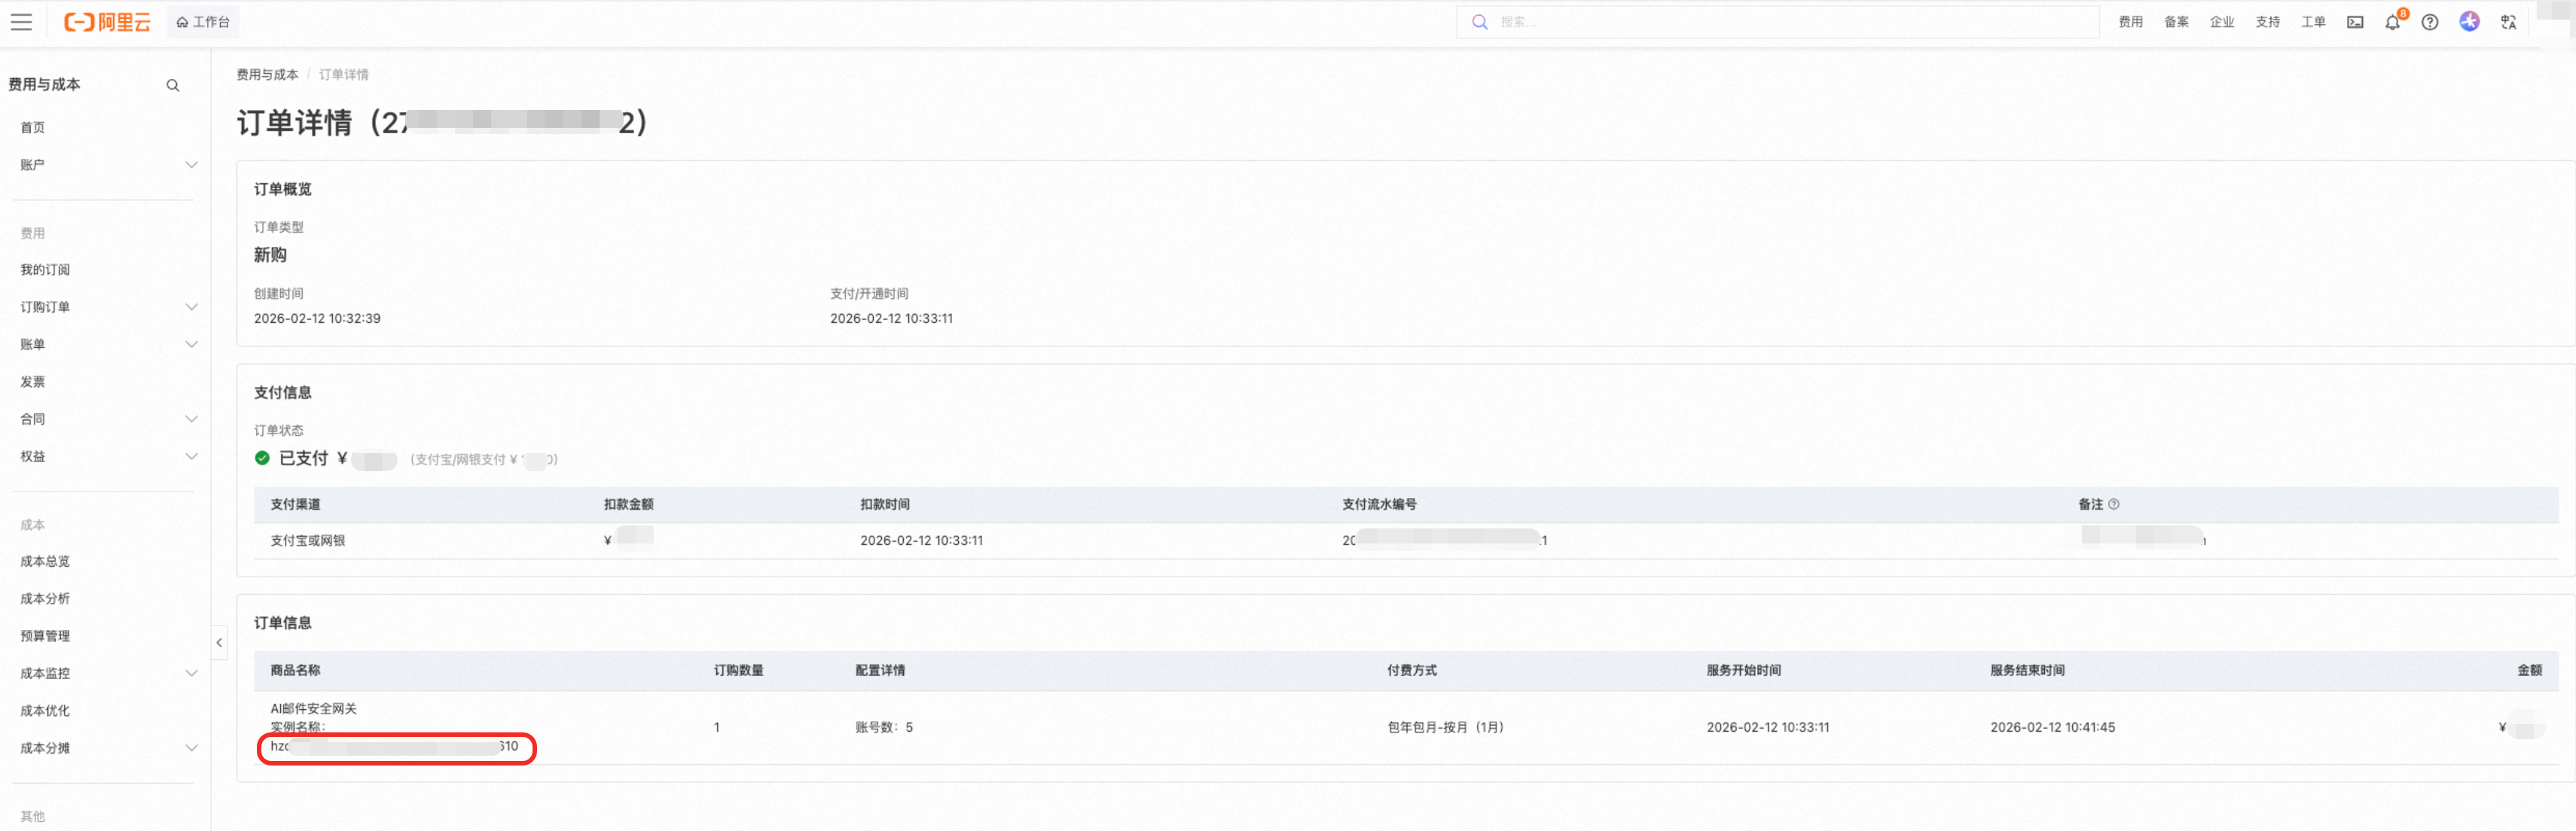
Task: Open 发票 in the sidebar
Action: 33,382
